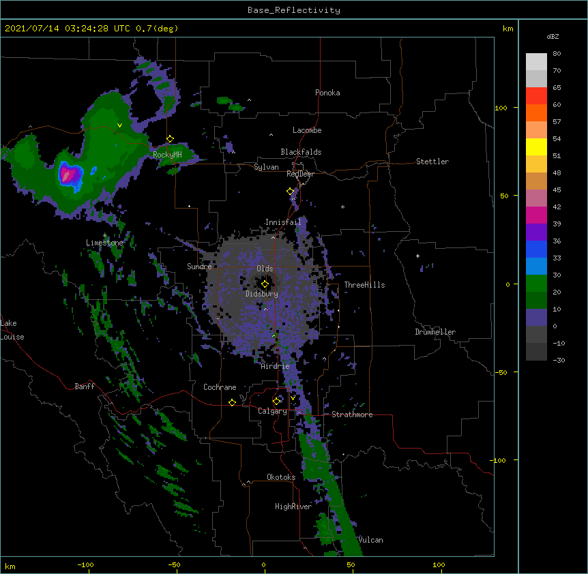The height and width of the screenshot is (574, 588).
Task: Click the Didsbury city label
Action: 262,294
